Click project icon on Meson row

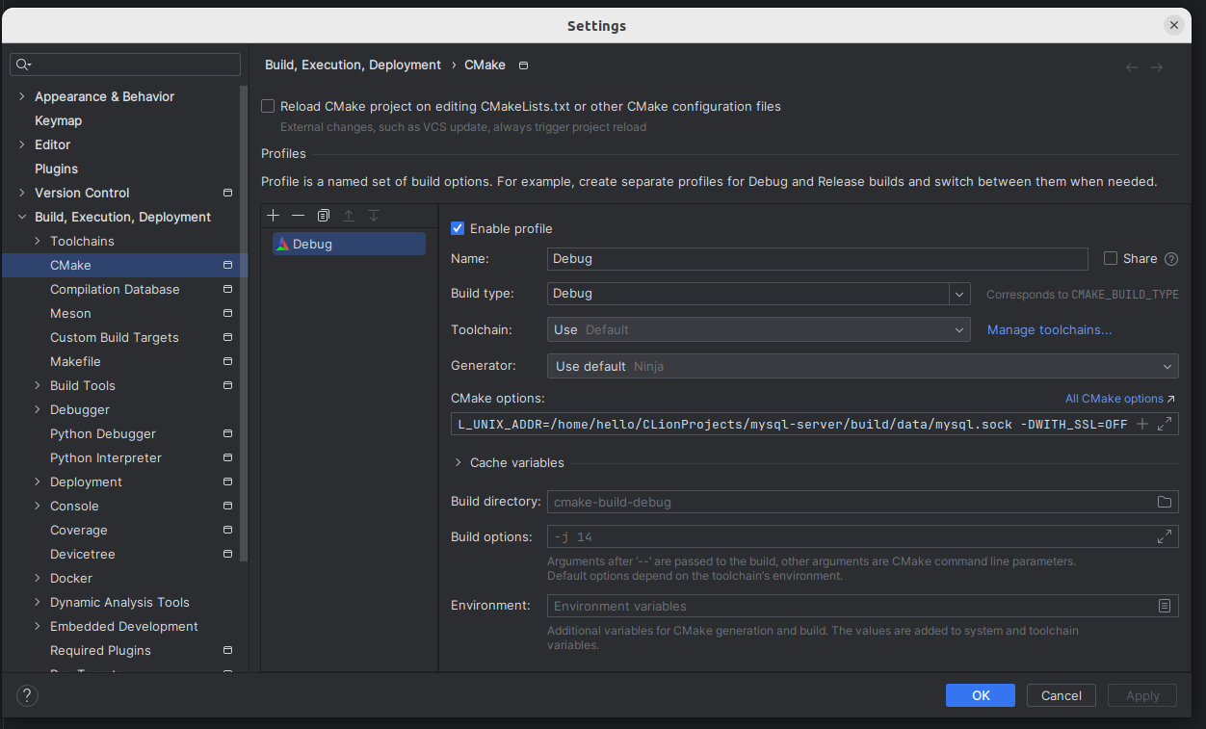(x=227, y=313)
